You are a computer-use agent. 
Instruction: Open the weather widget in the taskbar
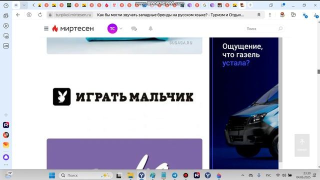point(8,175)
